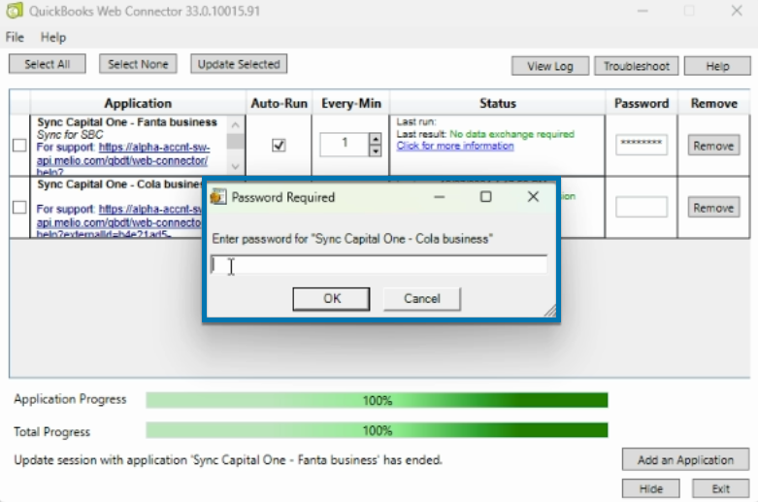Click the View Log button
758x502 pixels.
tap(550, 66)
